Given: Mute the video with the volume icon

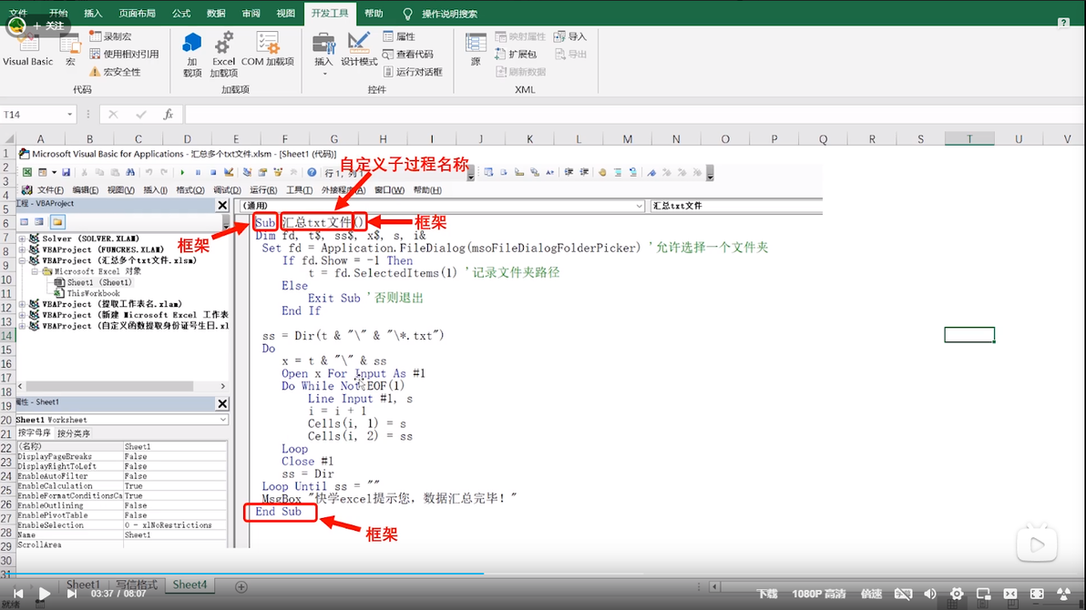Looking at the screenshot, I should 929,594.
